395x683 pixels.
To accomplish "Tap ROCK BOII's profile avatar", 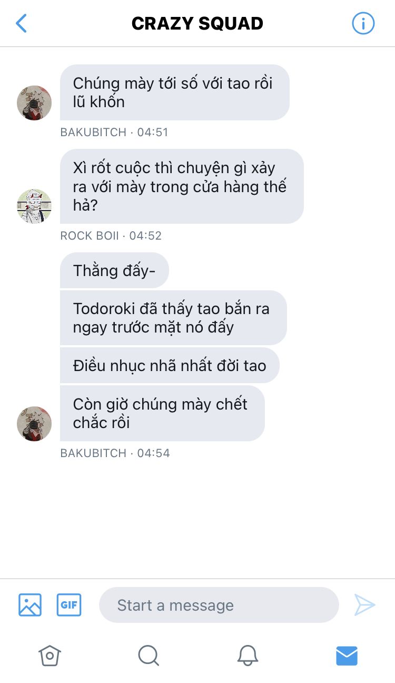I will point(34,206).
